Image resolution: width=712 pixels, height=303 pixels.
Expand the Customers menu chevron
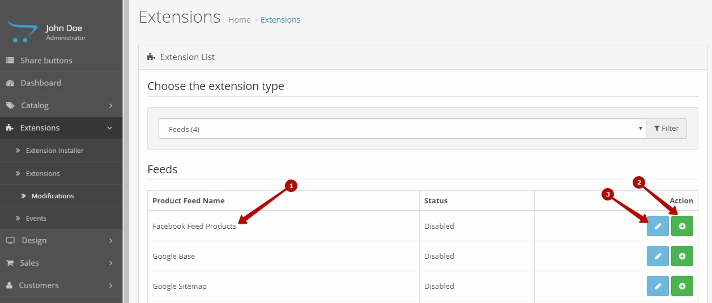pos(111,285)
